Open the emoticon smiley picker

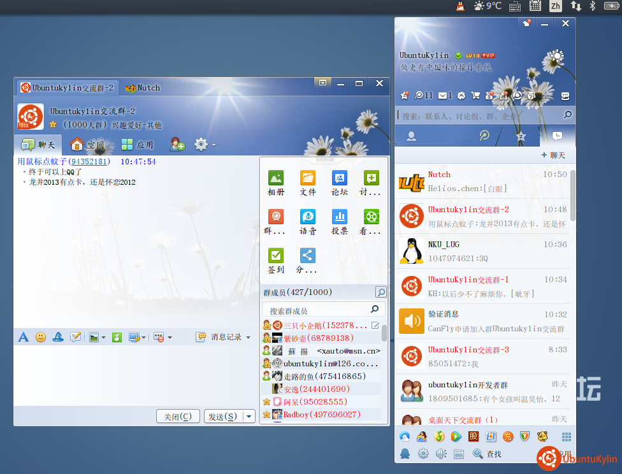[x=41, y=337]
